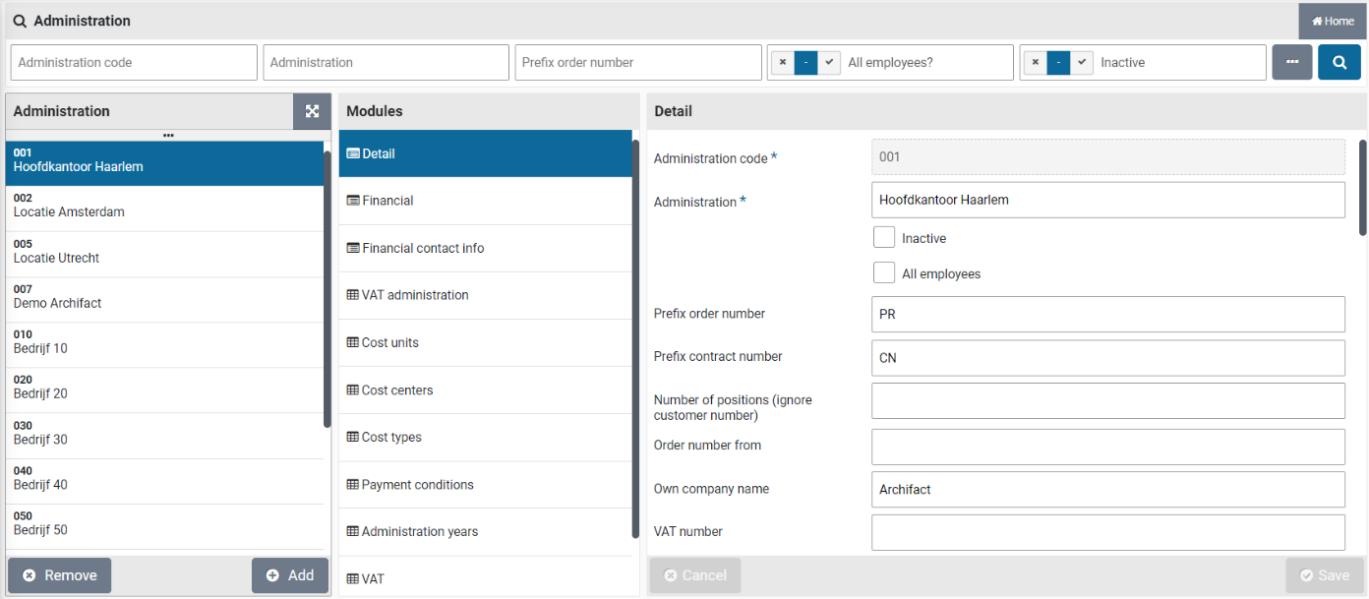The height and width of the screenshot is (599, 1369).
Task: Open the Payment conditions module
Action: coord(417,485)
